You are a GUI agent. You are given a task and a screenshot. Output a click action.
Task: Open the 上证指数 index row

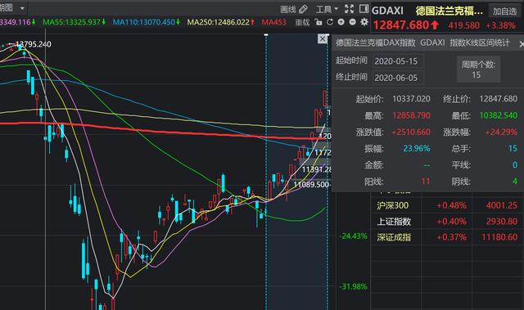pyautogui.click(x=447, y=221)
